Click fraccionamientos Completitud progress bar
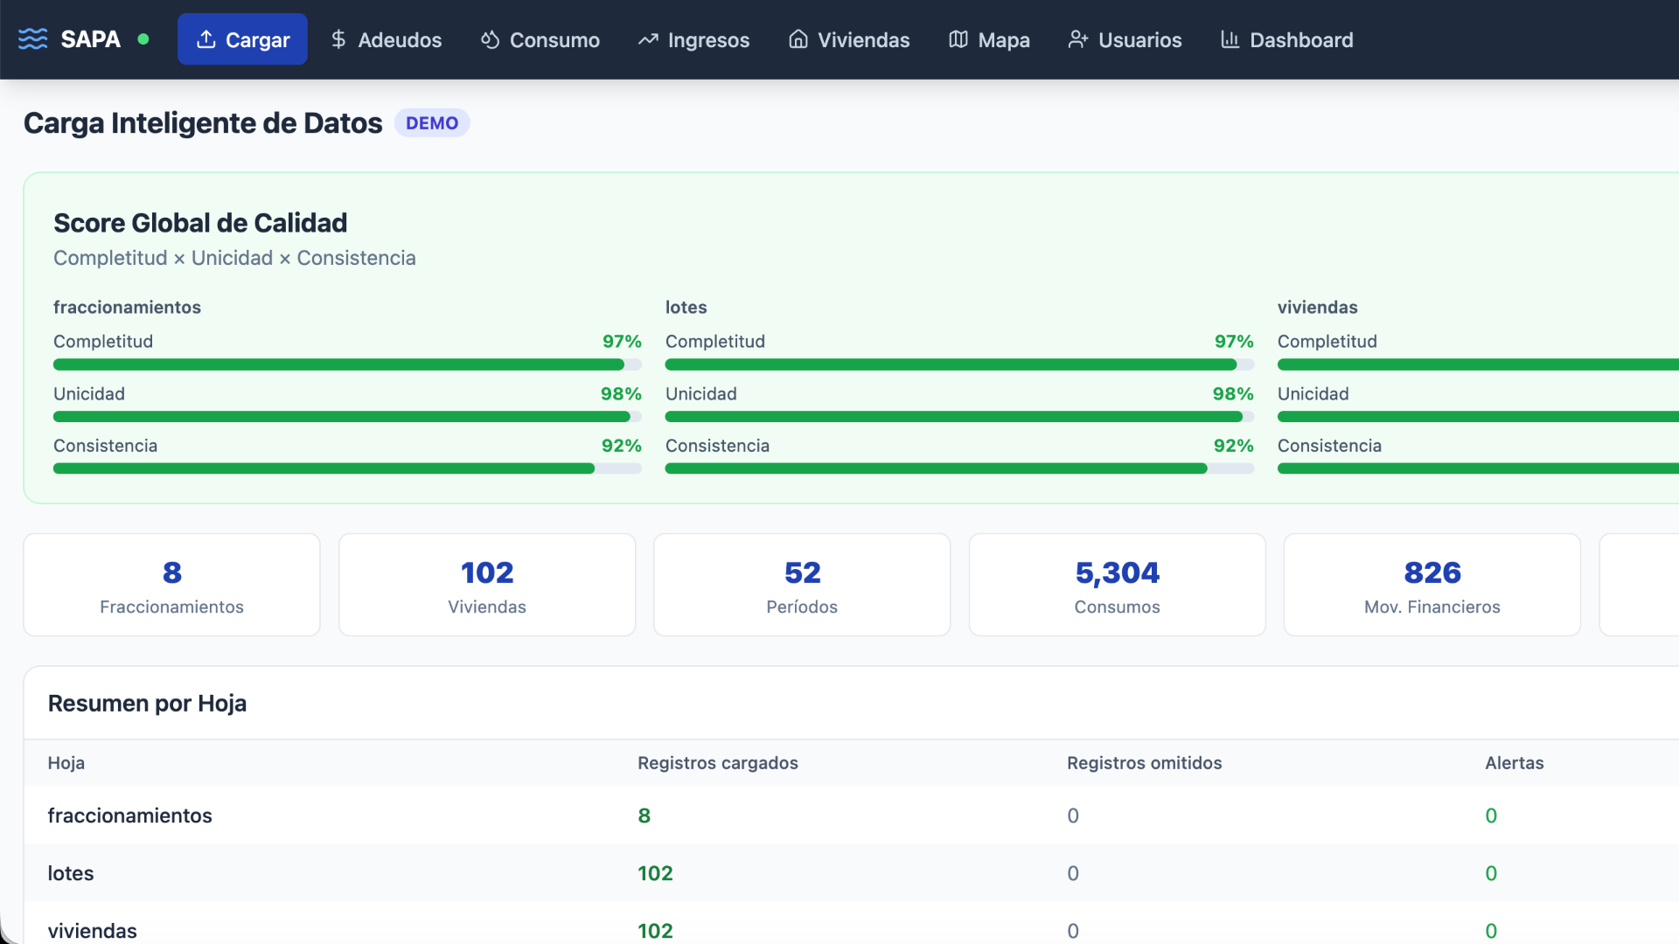This screenshot has height=944, width=1679. (x=347, y=364)
